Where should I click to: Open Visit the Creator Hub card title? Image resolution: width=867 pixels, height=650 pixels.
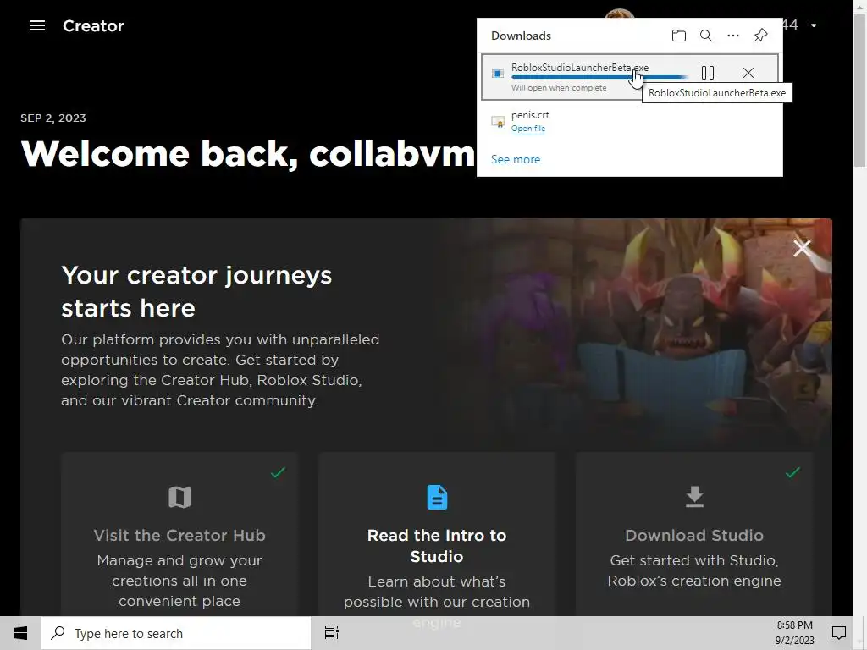pyautogui.click(x=179, y=535)
